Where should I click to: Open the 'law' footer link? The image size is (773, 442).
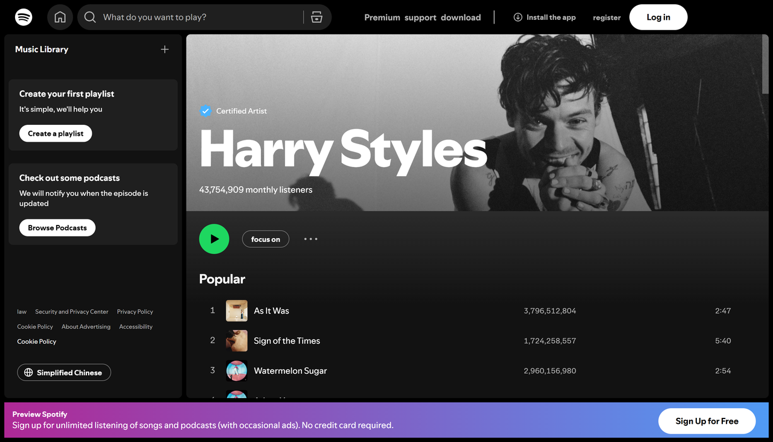click(22, 312)
